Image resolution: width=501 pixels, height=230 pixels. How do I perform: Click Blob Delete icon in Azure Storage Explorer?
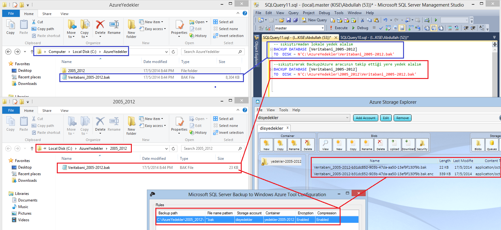coord(381,145)
